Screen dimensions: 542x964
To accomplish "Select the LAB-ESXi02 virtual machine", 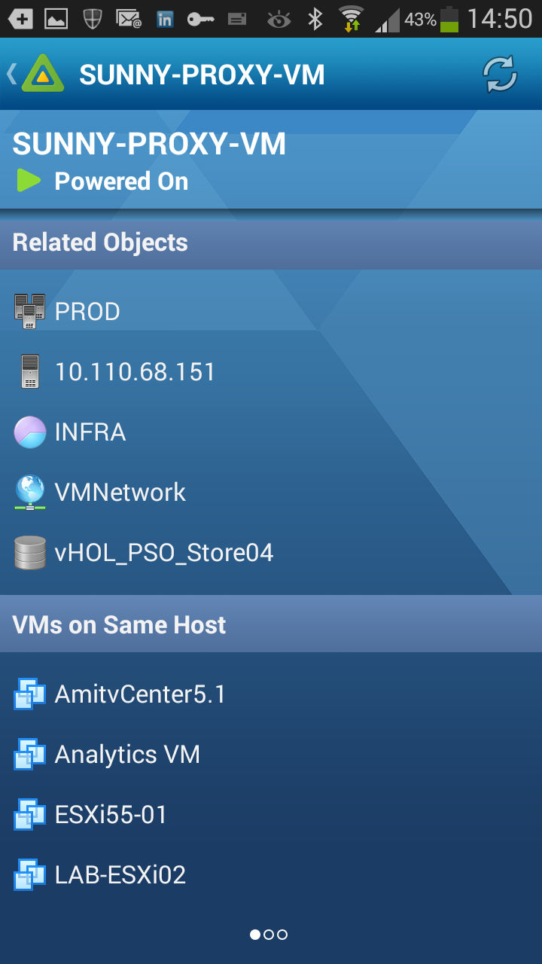I will (120, 875).
